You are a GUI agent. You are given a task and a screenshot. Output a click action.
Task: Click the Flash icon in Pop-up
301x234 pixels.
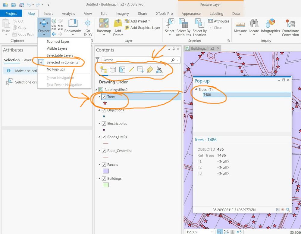(x=283, y=210)
